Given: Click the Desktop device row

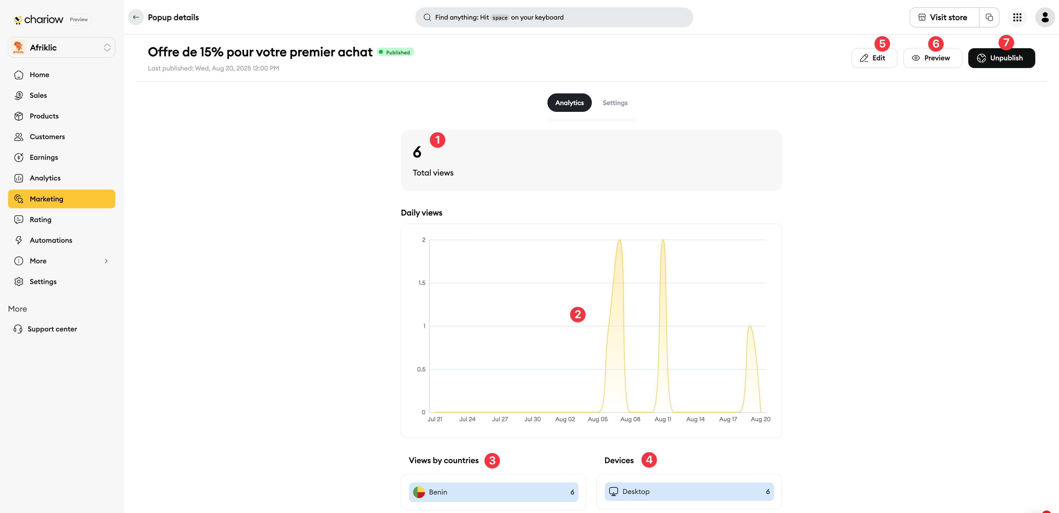Looking at the screenshot, I should [x=689, y=491].
